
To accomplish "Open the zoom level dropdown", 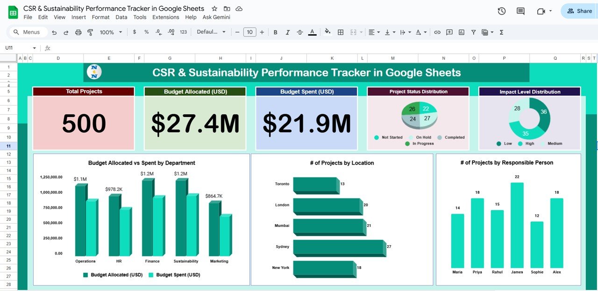I will point(110,32).
